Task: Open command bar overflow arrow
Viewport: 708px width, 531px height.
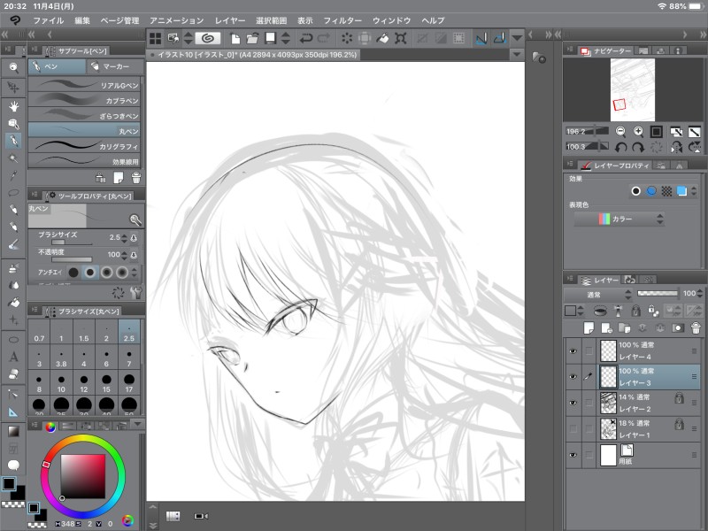Action: 517,38
